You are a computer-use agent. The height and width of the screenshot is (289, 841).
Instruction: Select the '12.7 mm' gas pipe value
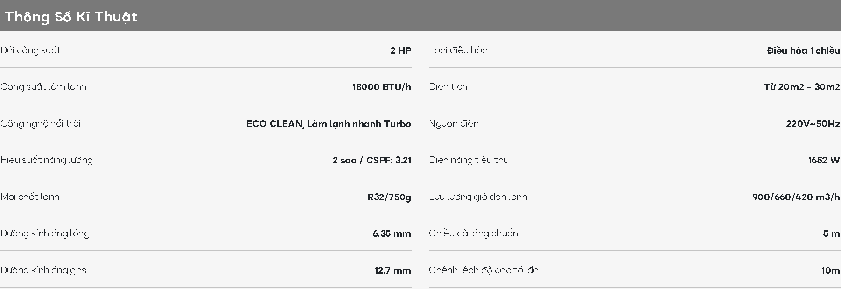point(392,270)
